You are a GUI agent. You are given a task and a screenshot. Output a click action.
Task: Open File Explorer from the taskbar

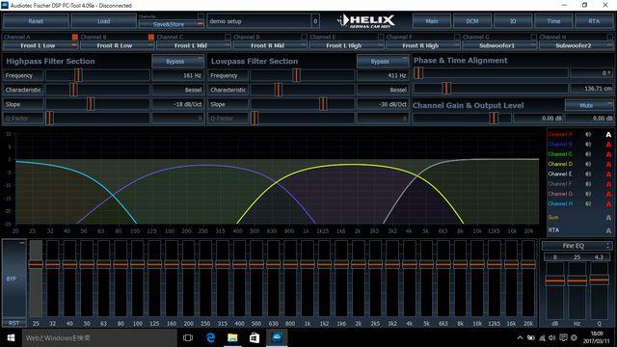232,338
